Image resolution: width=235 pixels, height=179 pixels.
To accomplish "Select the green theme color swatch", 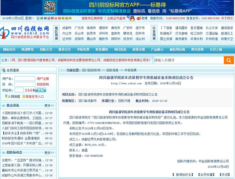I will click(42, 18).
